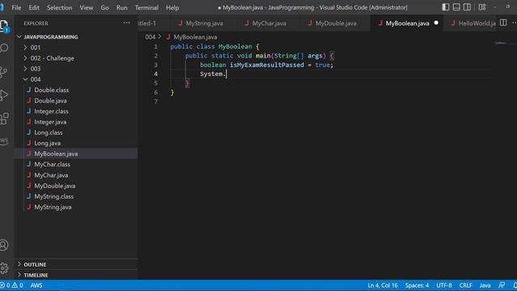Open the notifications bell in status bar
The image size is (517, 291).
515,285
